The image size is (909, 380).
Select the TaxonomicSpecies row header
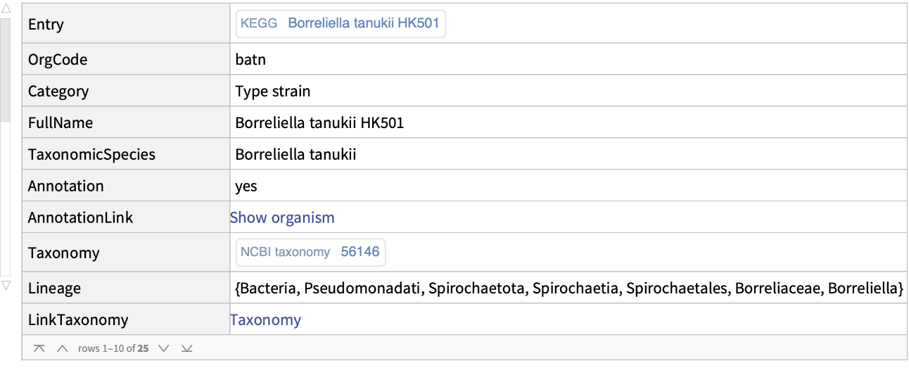[x=91, y=154]
